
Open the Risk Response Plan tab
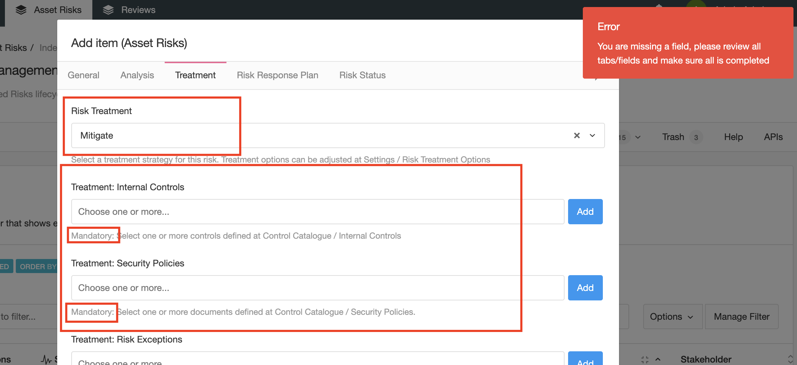(x=277, y=75)
